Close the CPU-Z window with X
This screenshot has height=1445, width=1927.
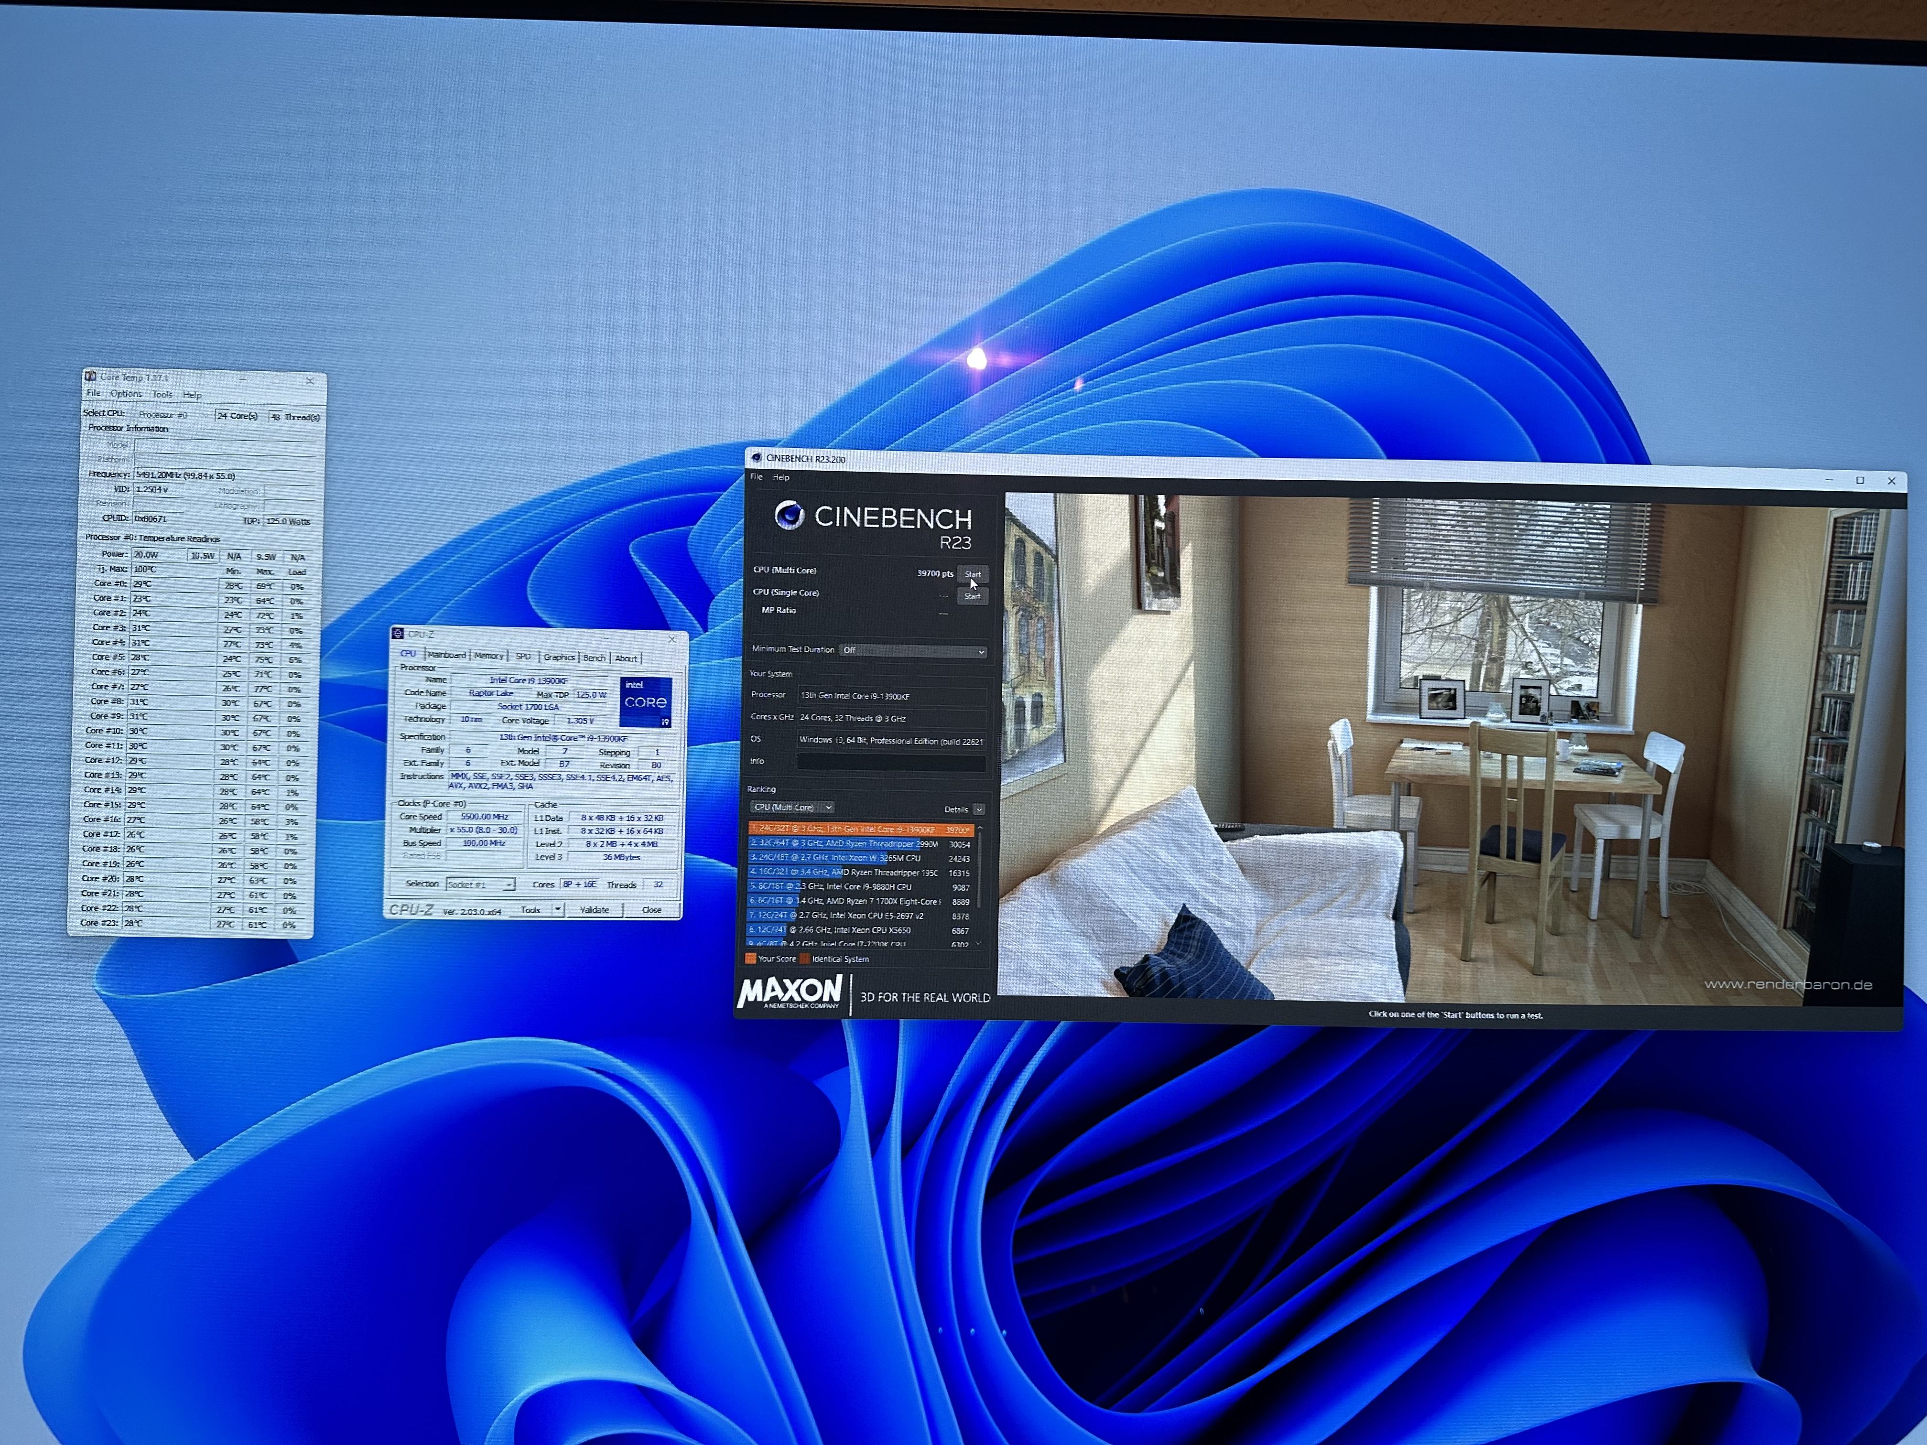tap(671, 639)
